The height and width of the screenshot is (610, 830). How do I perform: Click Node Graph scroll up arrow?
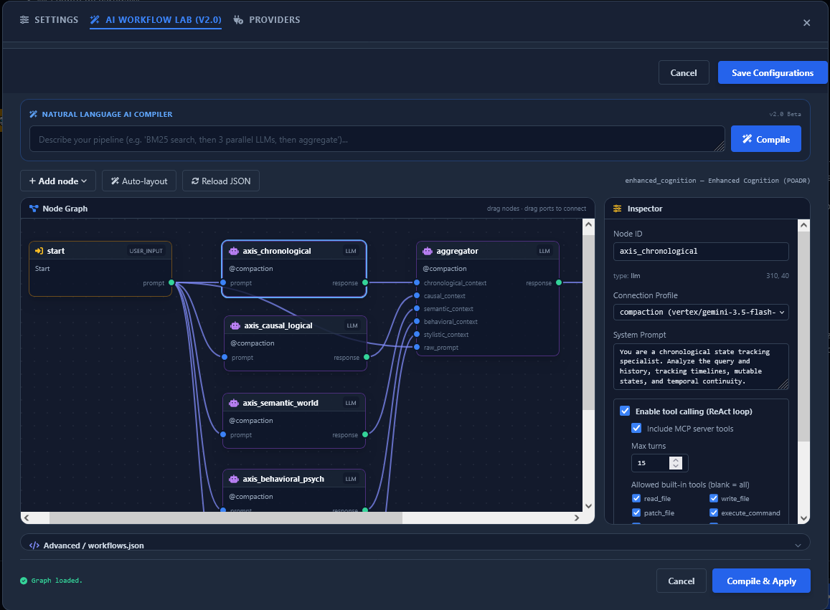pos(589,225)
